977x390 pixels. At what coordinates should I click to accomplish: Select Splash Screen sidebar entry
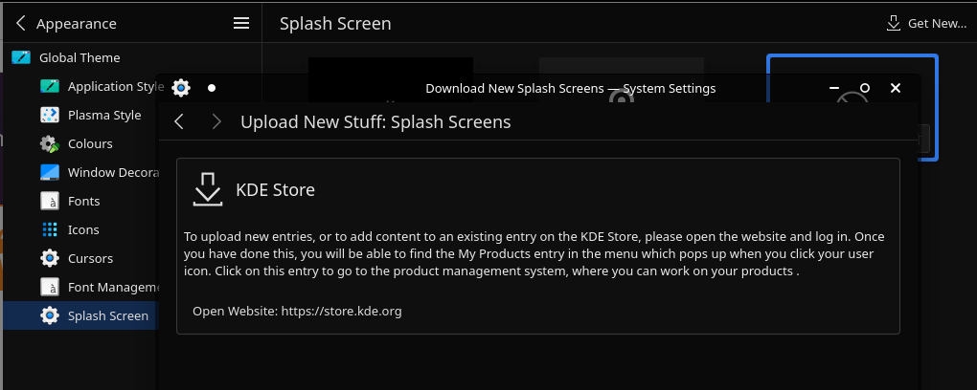(x=81, y=315)
